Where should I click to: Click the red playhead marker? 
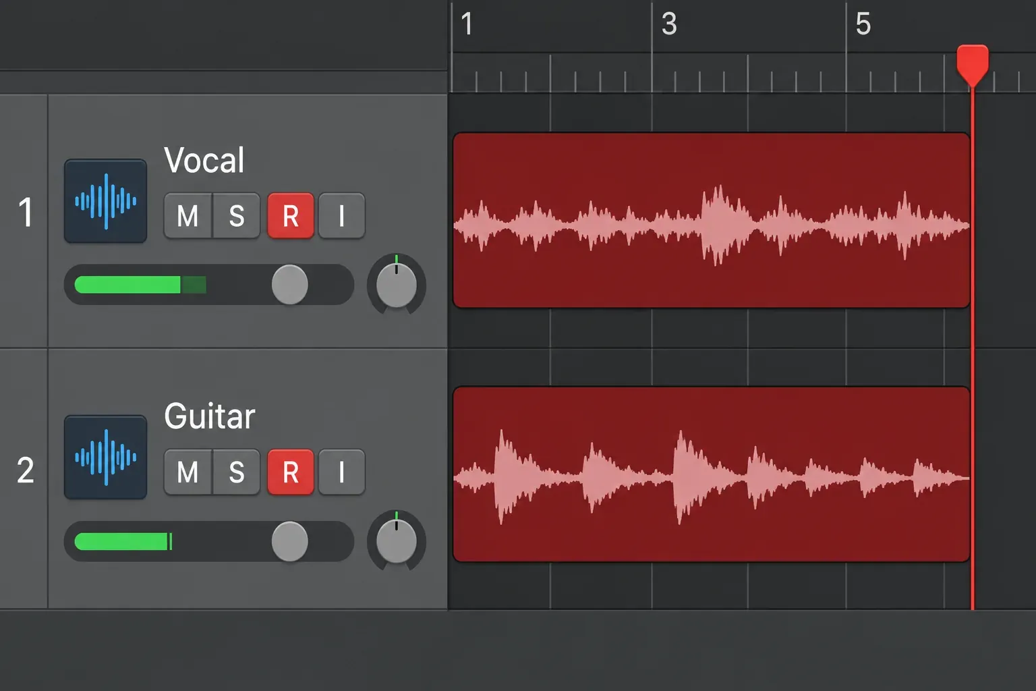click(973, 65)
